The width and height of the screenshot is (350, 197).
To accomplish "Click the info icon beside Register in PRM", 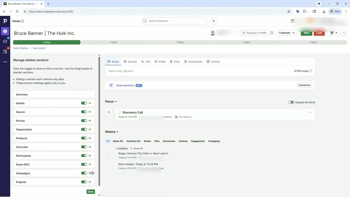I will [272, 33].
